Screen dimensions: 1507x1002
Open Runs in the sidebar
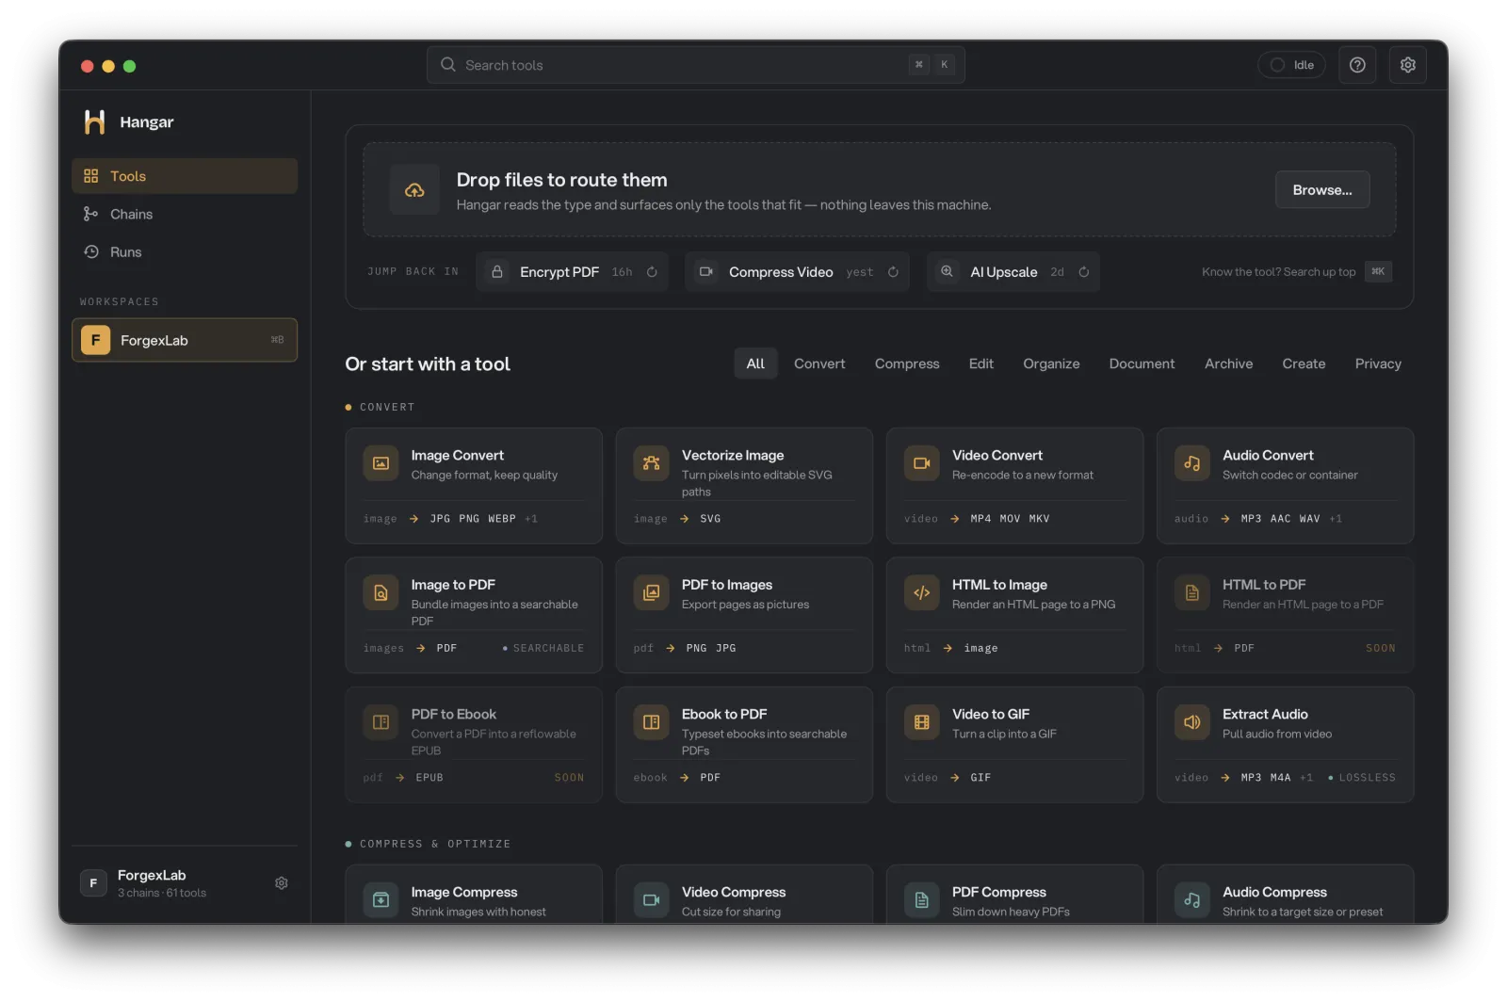185,251
